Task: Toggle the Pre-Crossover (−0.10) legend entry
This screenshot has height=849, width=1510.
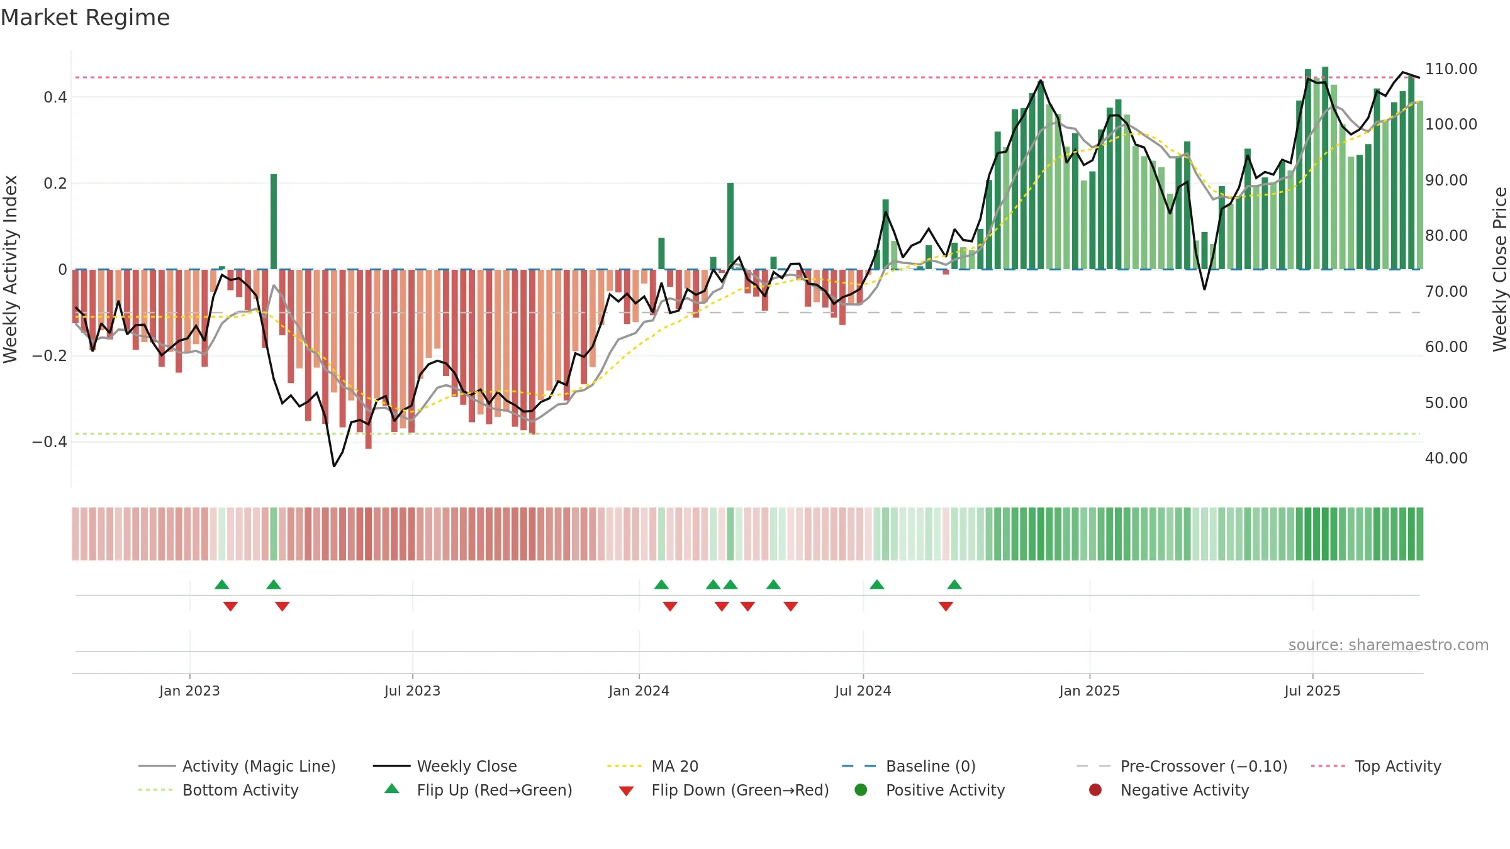Action: pyautogui.click(x=1182, y=766)
